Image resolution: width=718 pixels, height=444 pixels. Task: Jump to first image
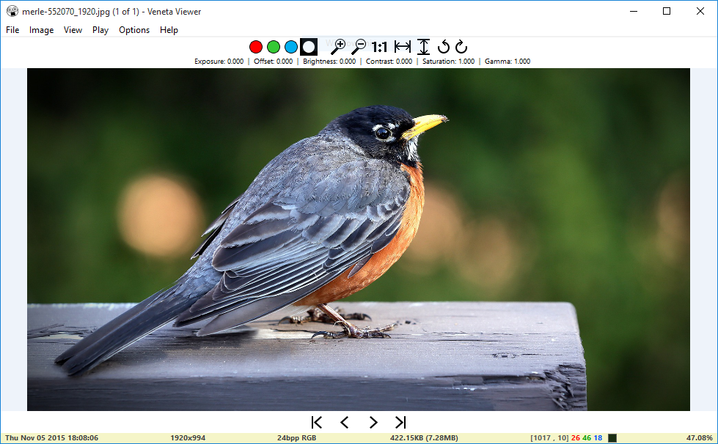click(x=316, y=422)
